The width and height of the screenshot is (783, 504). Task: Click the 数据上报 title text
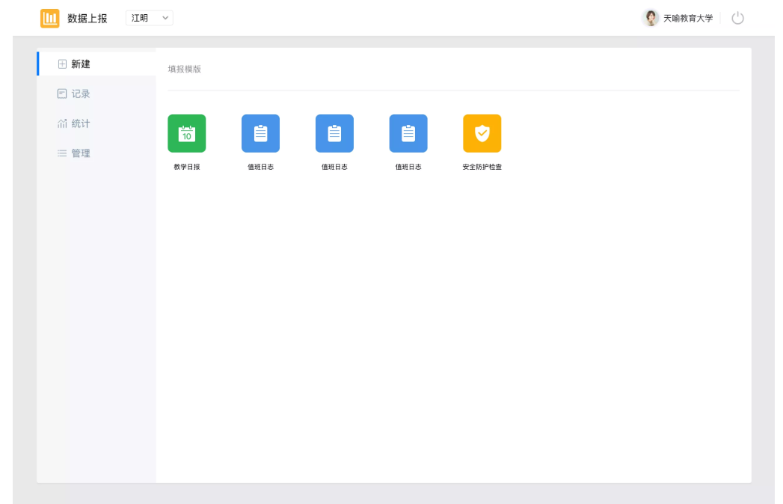click(87, 19)
